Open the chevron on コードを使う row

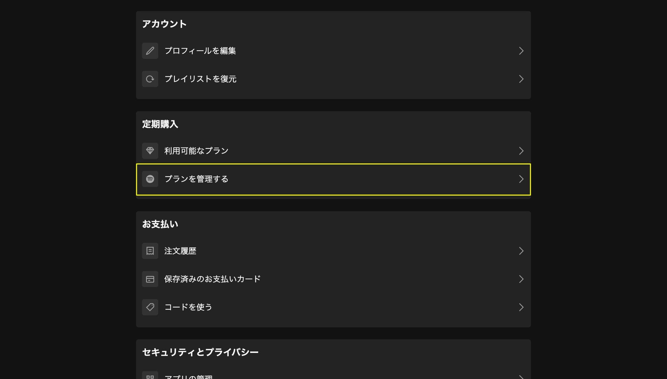521,307
